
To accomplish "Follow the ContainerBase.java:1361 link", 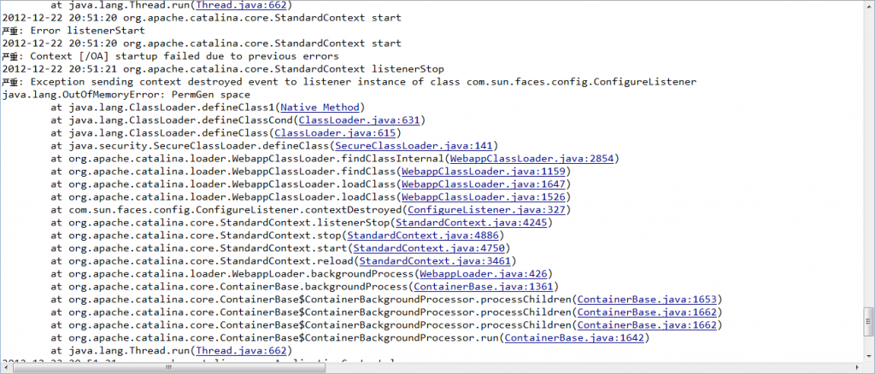I will [483, 287].
